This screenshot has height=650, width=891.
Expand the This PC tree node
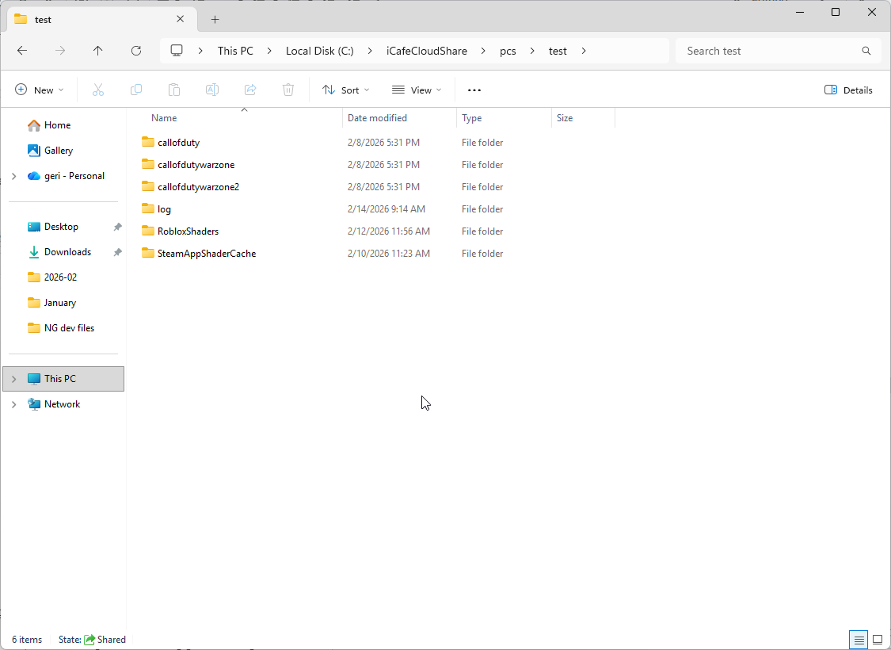(13, 379)
